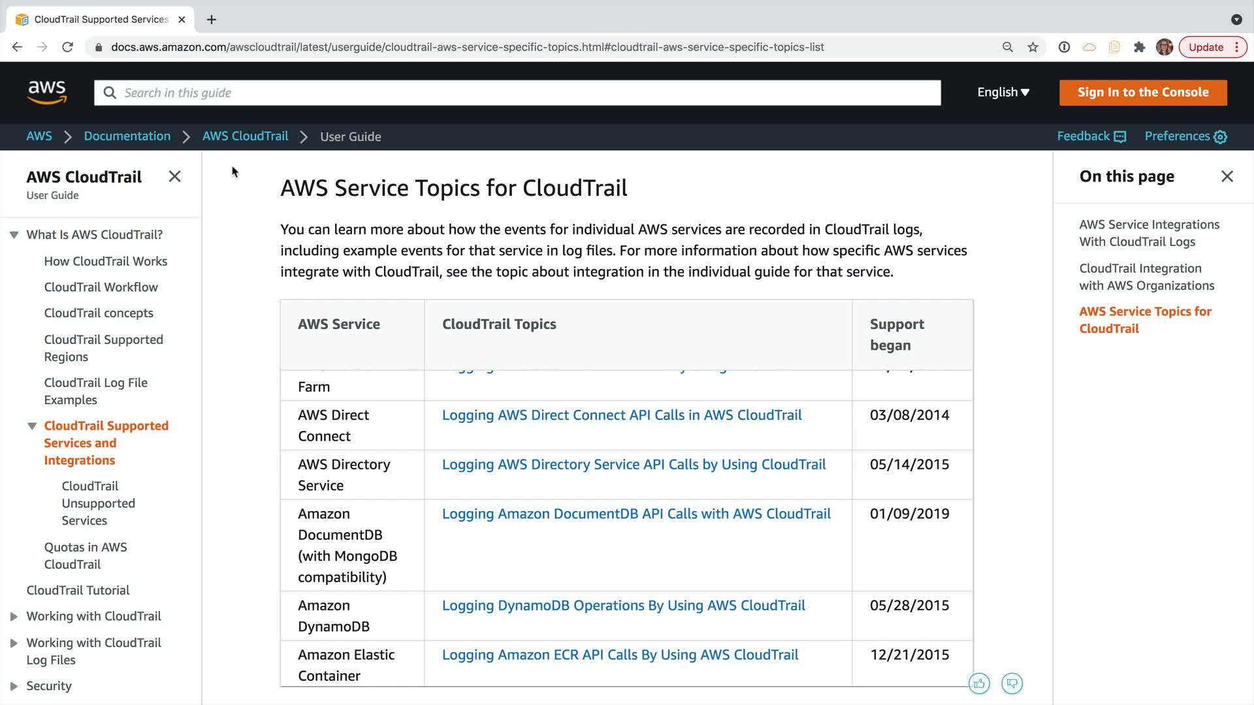
Task: Reload the page
Action: [67, 47]
